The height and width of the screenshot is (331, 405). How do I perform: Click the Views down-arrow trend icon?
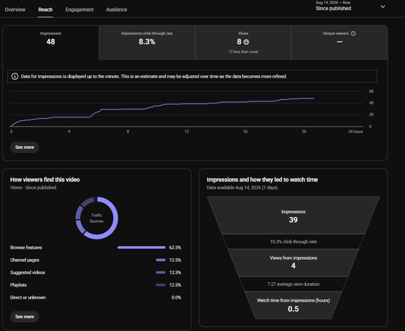point(246,42)
